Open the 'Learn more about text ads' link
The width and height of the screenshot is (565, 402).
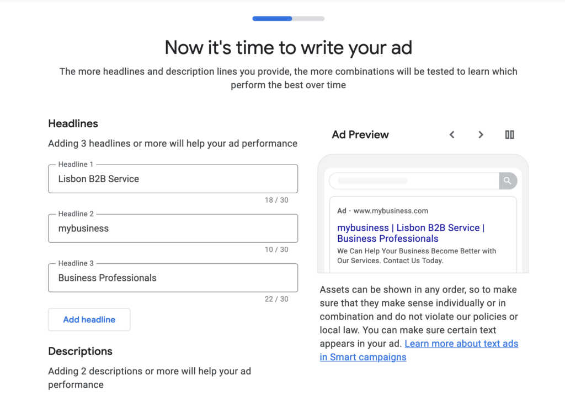point(461,343)
